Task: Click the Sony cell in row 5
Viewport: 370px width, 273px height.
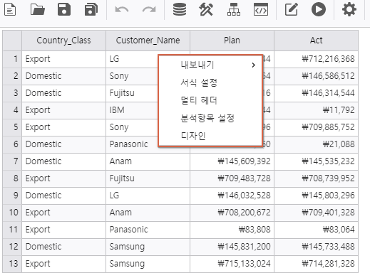Action: 132,127
